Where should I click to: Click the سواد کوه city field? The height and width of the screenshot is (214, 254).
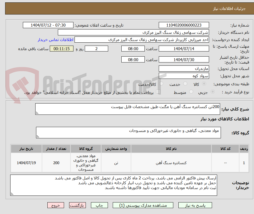[184, 76]
